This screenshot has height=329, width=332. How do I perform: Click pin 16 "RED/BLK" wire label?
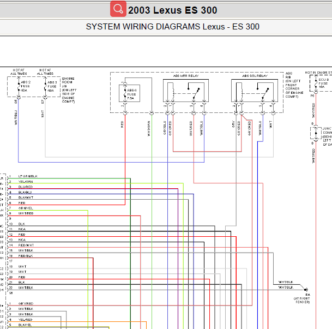point(26,256)
